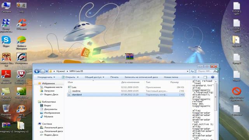Go back with the Explorer Back arrow

click(37, 71)
